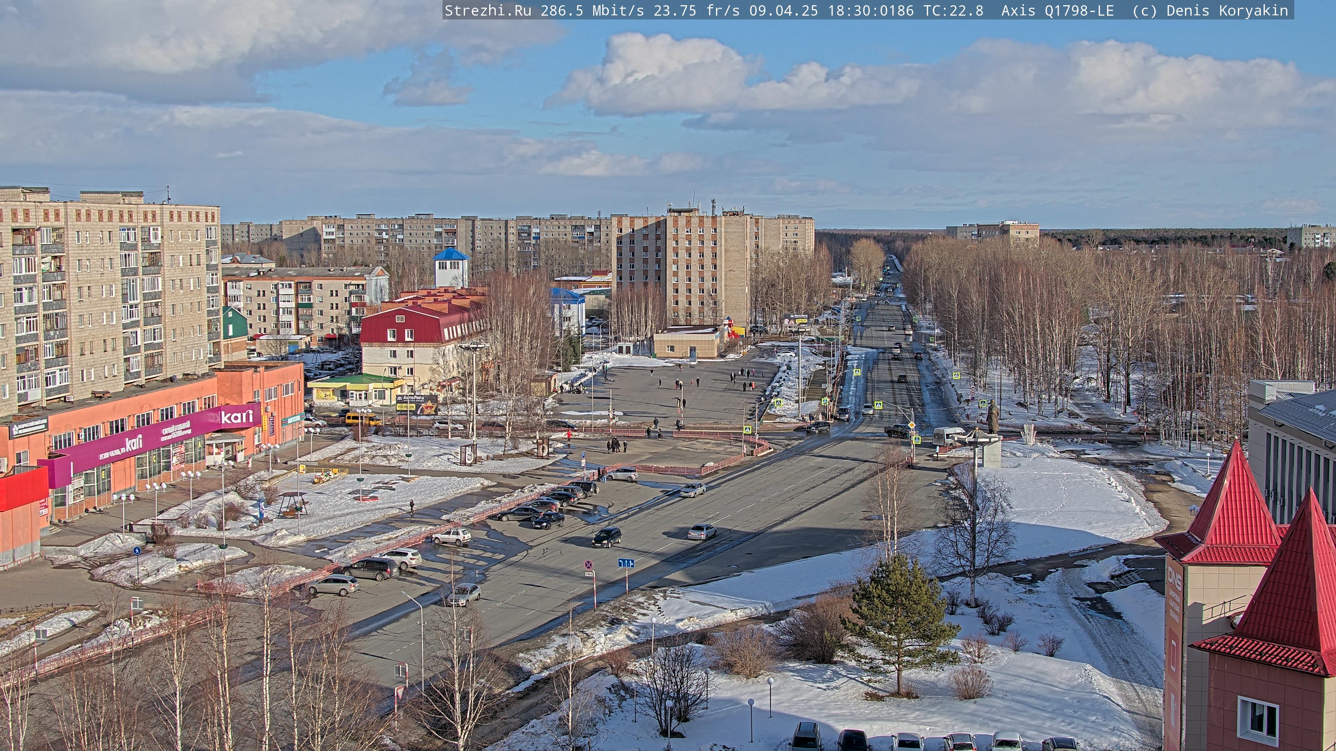Click the "(c) Denis Koryakin" credit text

click(x=1210, y=10)
